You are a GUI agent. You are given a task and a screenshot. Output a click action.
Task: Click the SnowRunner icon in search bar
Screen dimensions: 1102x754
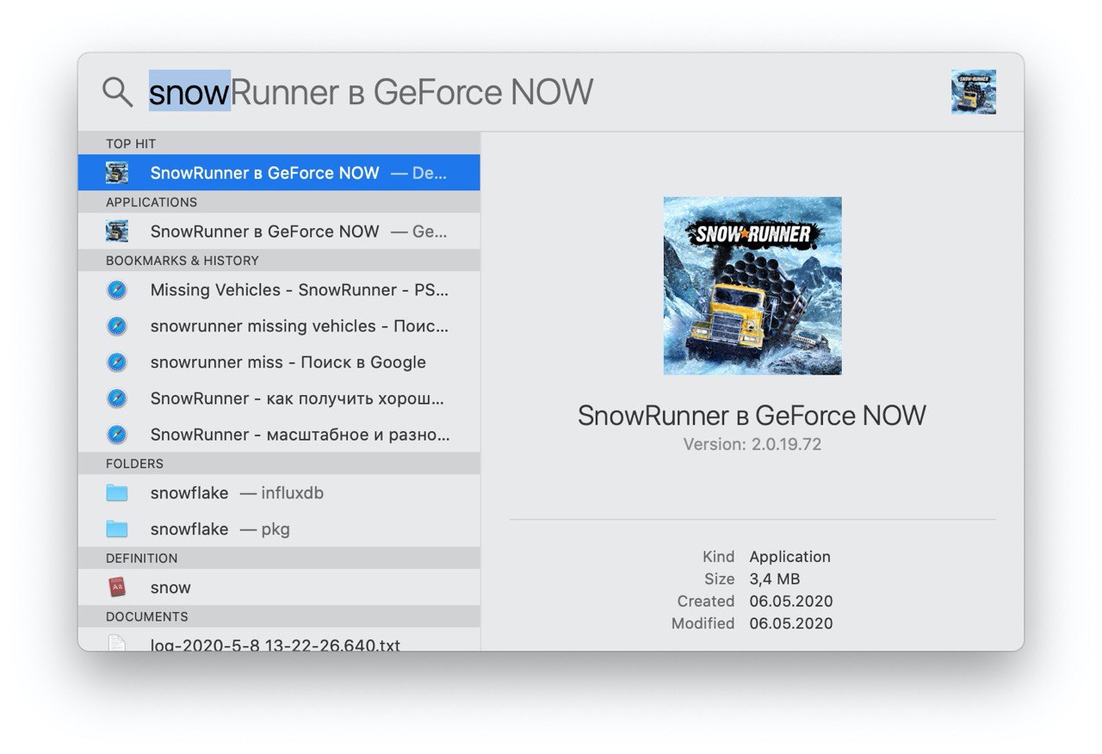pyautogui.click(x=974, y=92)
